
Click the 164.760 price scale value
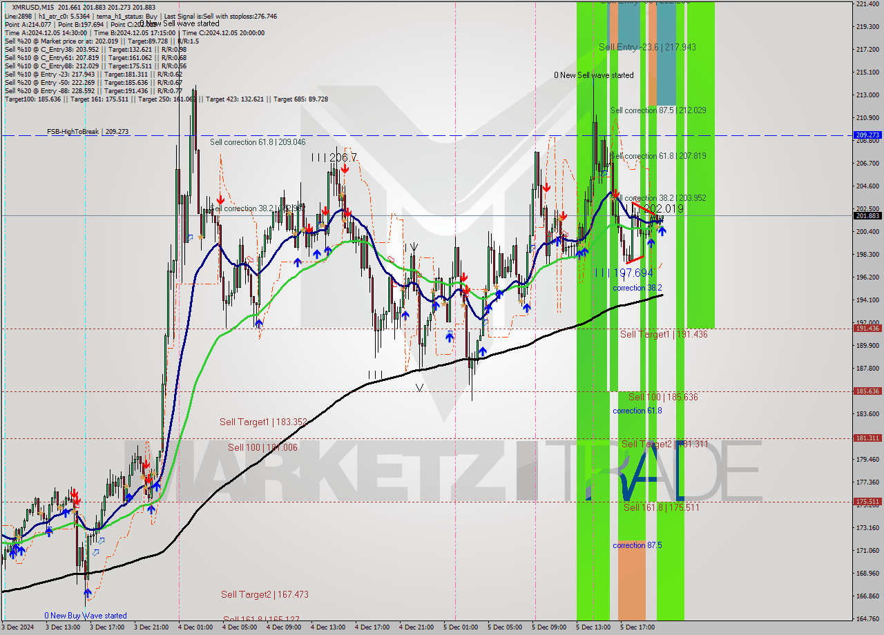(x=867, y=619)
